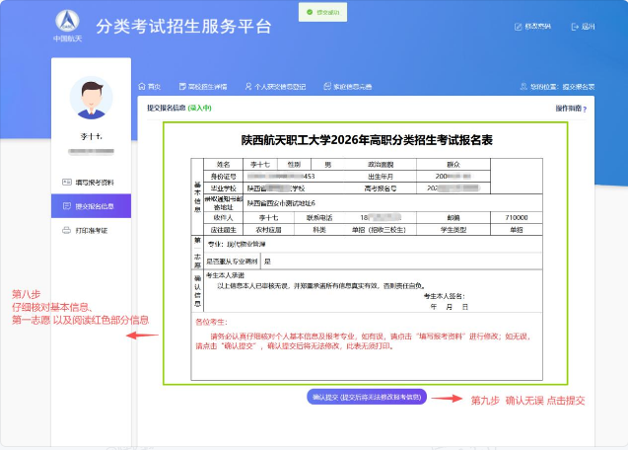Open the 操作指南 help link

[x=571, y=108]
